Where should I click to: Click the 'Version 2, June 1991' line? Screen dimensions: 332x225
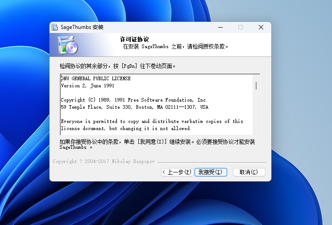click(x=87, y=86)
